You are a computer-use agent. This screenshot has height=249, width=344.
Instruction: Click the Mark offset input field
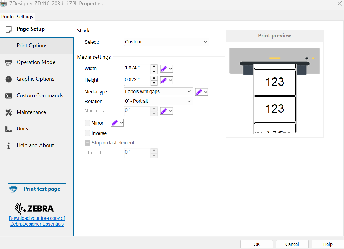click(x=137, y=111)
